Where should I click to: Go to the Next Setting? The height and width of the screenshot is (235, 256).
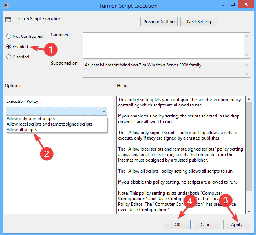(199, 22)
